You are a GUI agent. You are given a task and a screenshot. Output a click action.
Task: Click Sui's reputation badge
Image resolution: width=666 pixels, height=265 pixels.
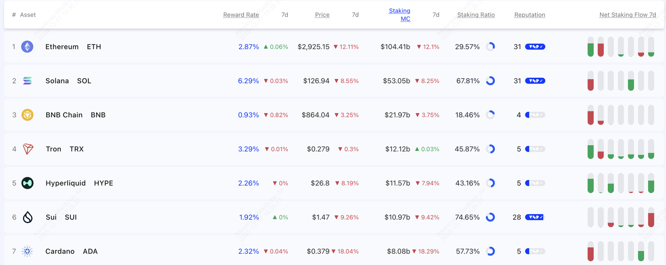pos(535,217)
